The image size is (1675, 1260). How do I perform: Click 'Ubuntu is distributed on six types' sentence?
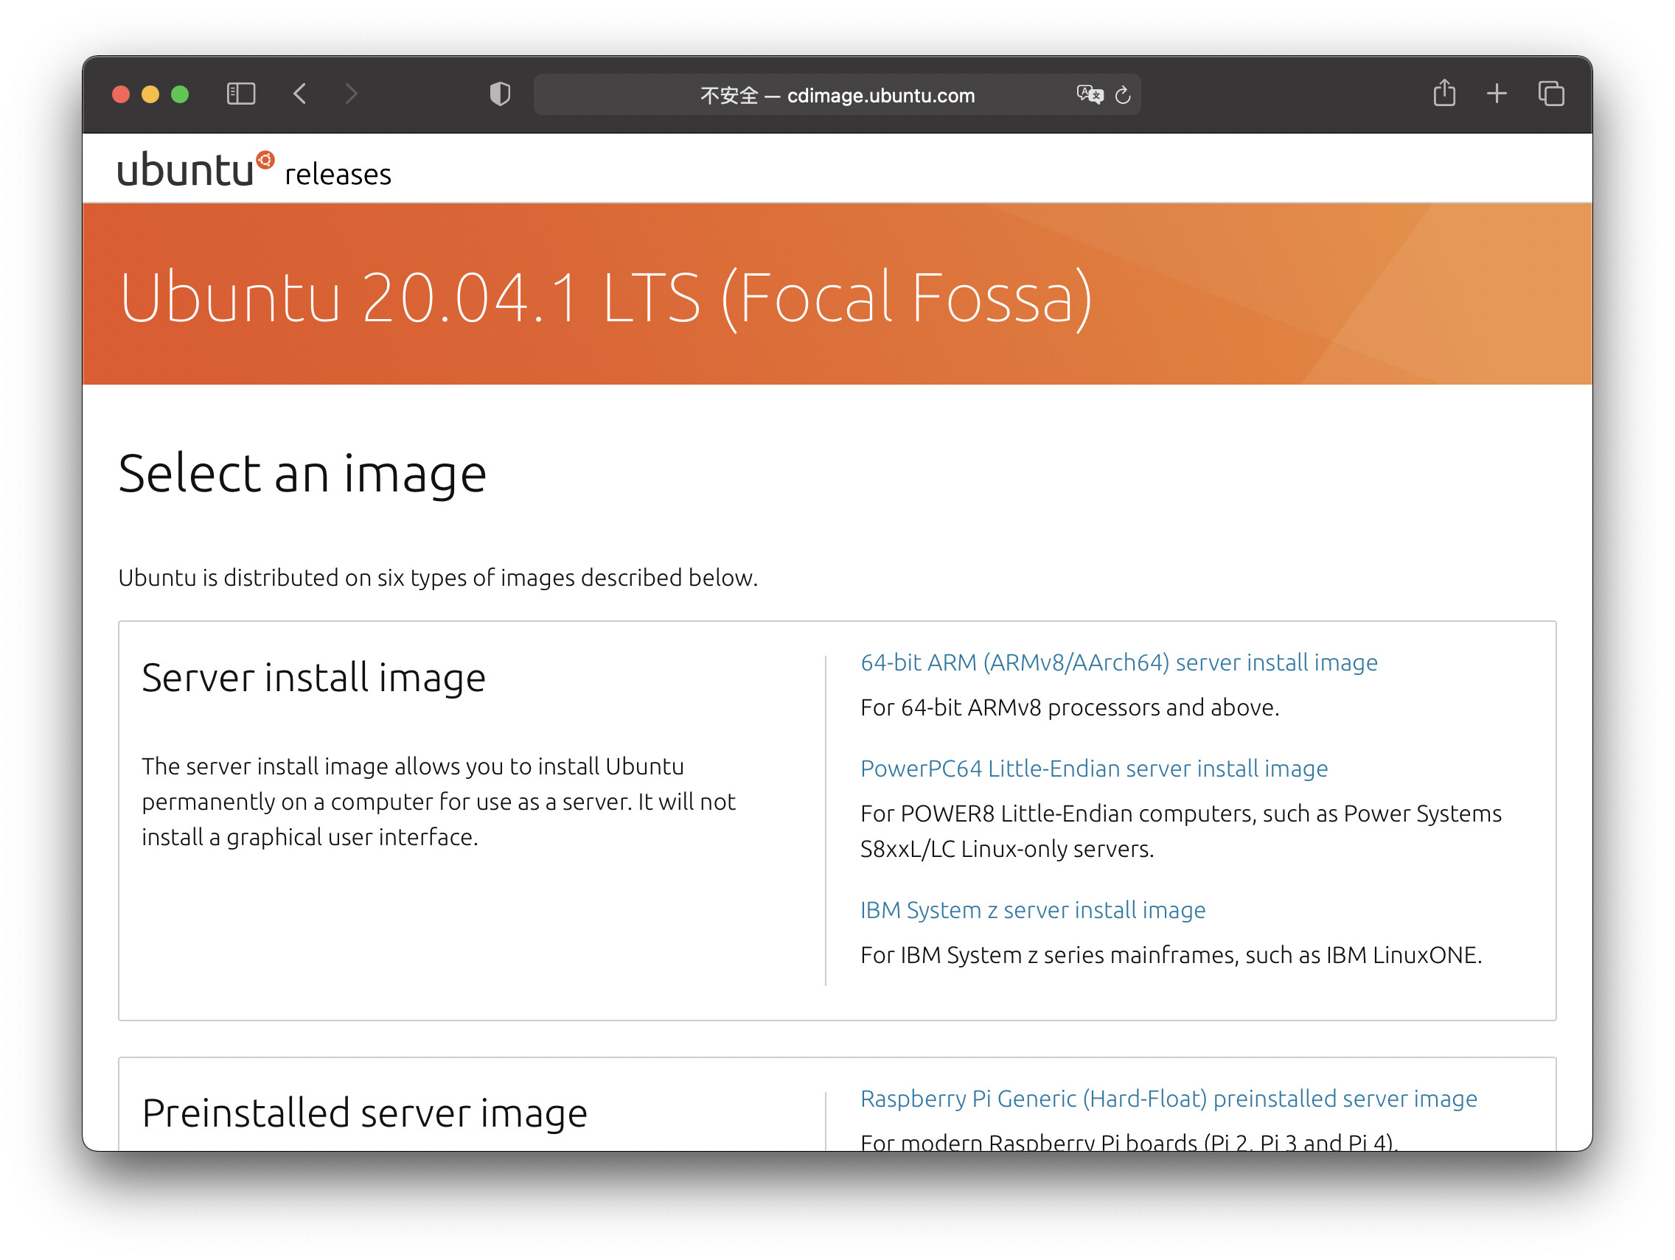(x=438, y=578)
